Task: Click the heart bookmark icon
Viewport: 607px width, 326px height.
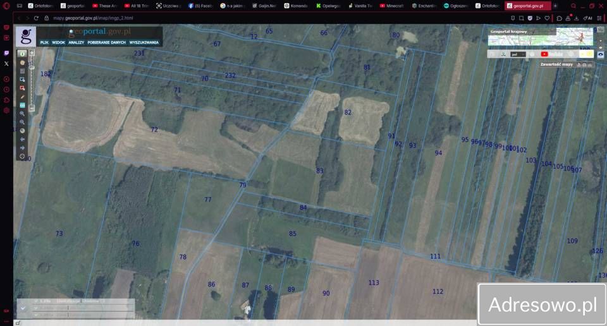Action: (547, 18)
